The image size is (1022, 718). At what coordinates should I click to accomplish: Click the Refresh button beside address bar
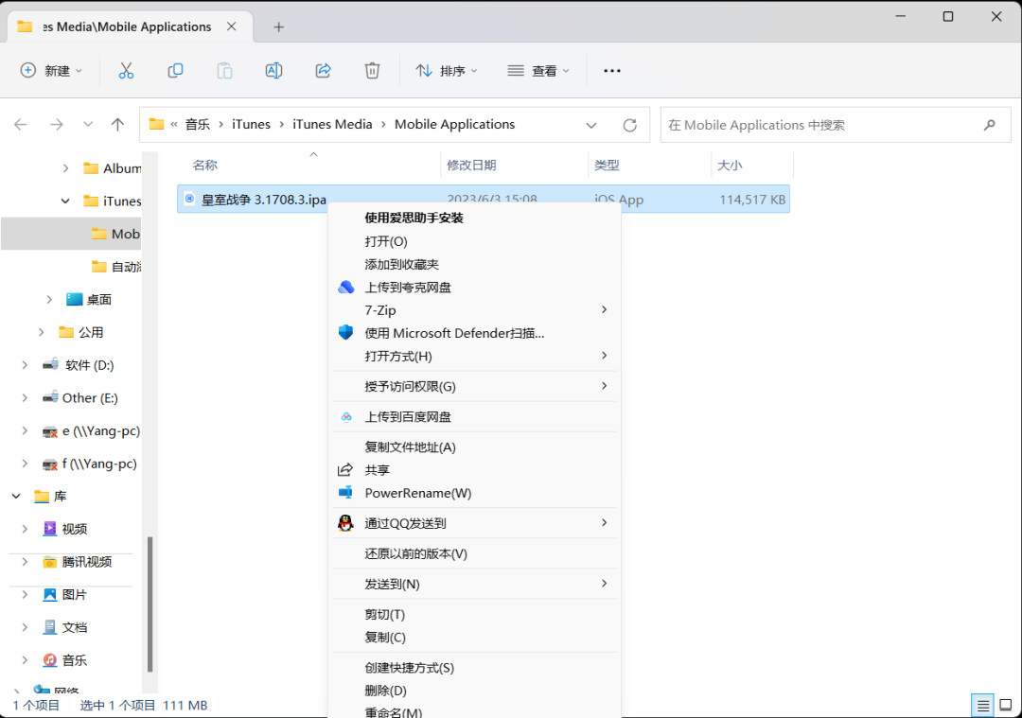point(630,125)
